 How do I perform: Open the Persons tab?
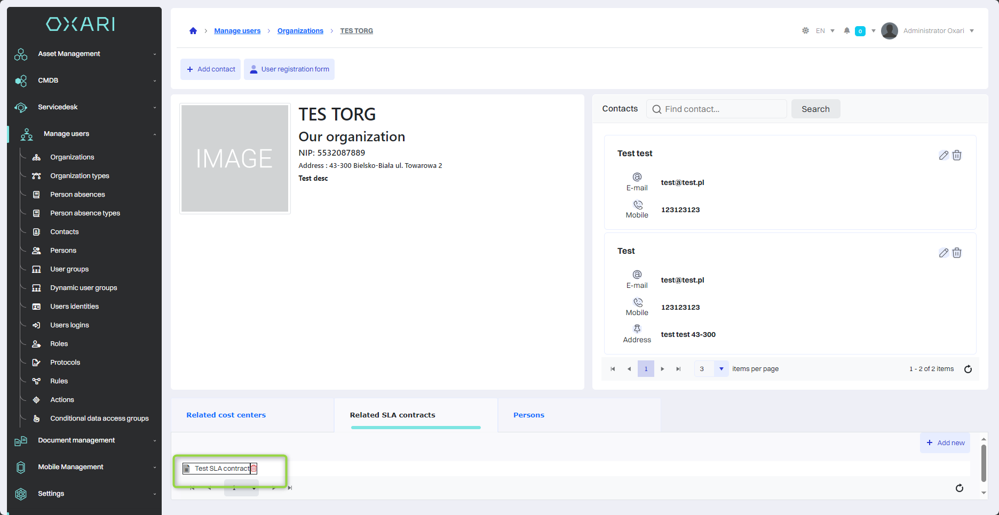pyautogui.click(x=529, y=415)
